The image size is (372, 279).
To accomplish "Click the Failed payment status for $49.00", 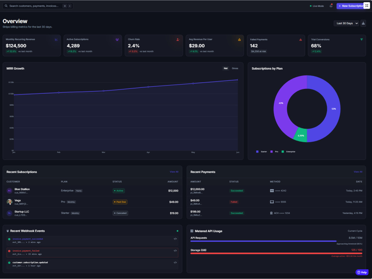I will pyautogui.click(x=234, y=202).
